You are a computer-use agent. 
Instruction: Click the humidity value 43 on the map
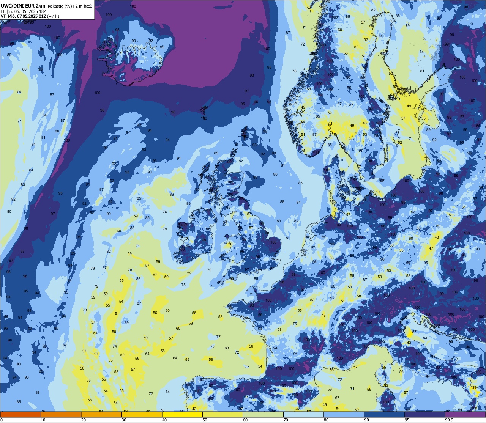409,343
